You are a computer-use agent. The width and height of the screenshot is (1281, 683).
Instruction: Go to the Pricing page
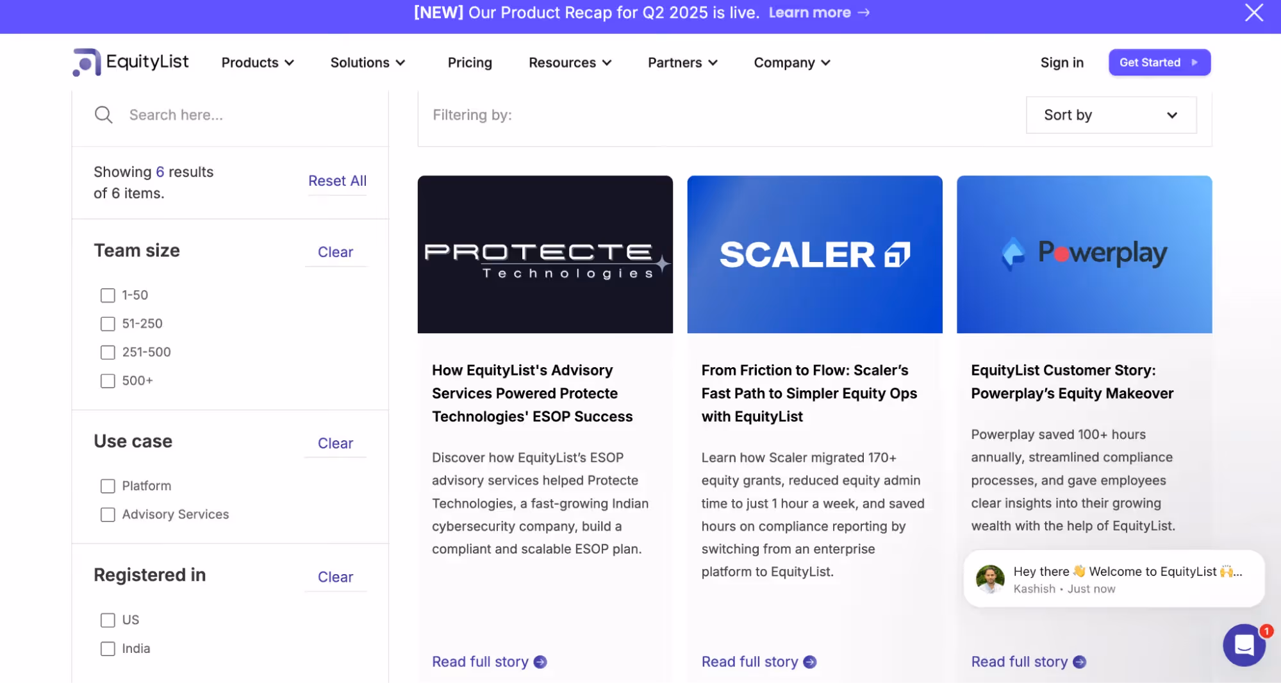coord(470,62)
